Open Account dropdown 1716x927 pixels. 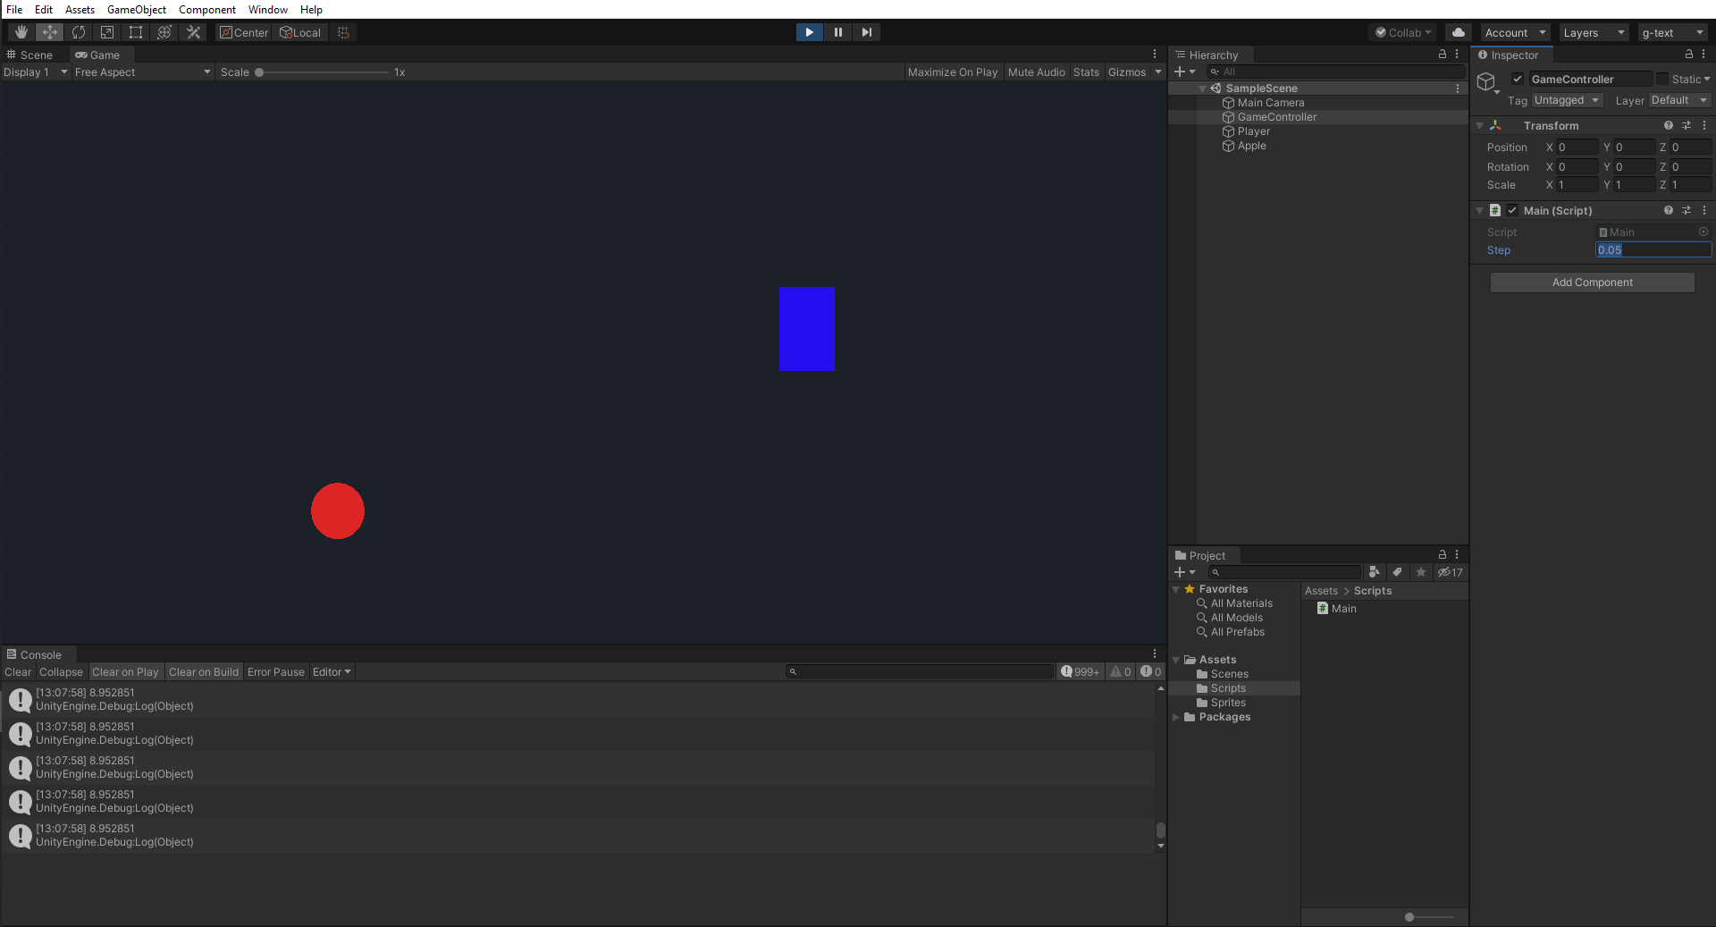tap(1515, 32)
